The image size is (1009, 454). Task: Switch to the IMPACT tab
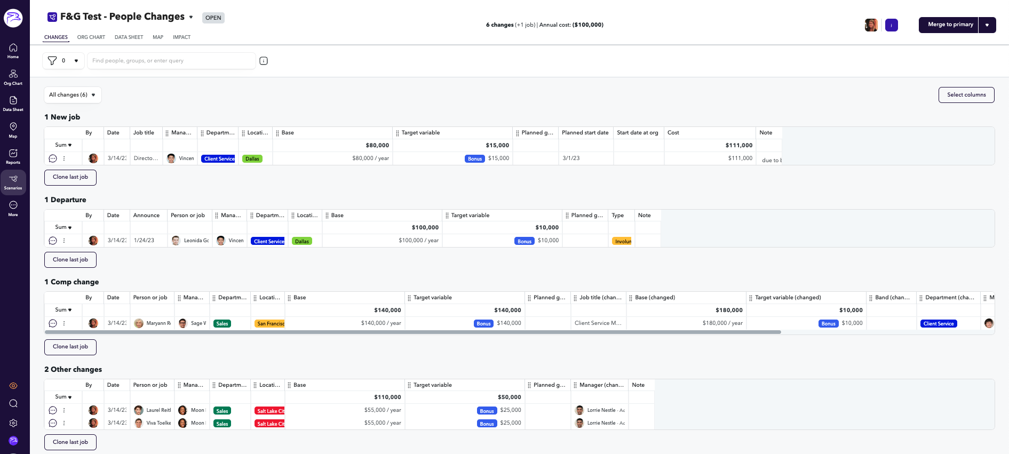click(181, 37)
